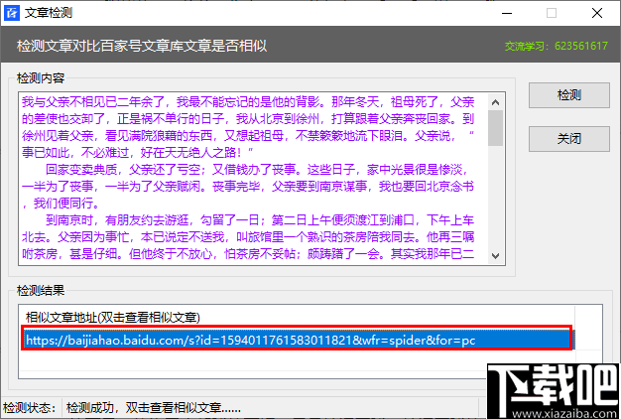
Task: Click the disabled maximize button in the title bar
Action: coord(552,13)
